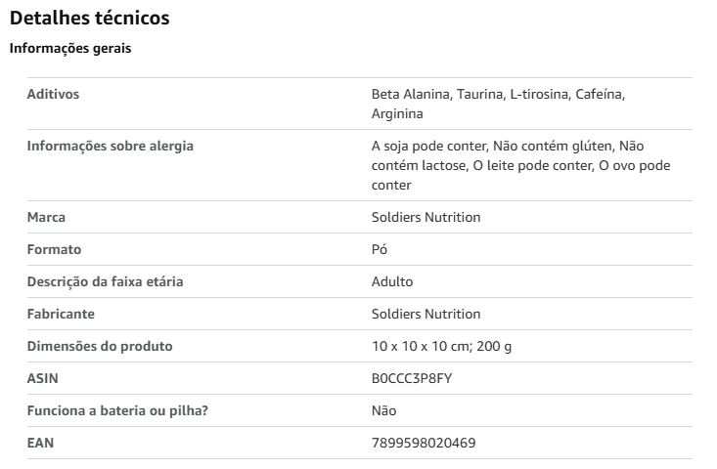Image resolution: width=717 pixels, height=469 pixels.
Task: Click the Aditivos row label
Action: (53, 94)
